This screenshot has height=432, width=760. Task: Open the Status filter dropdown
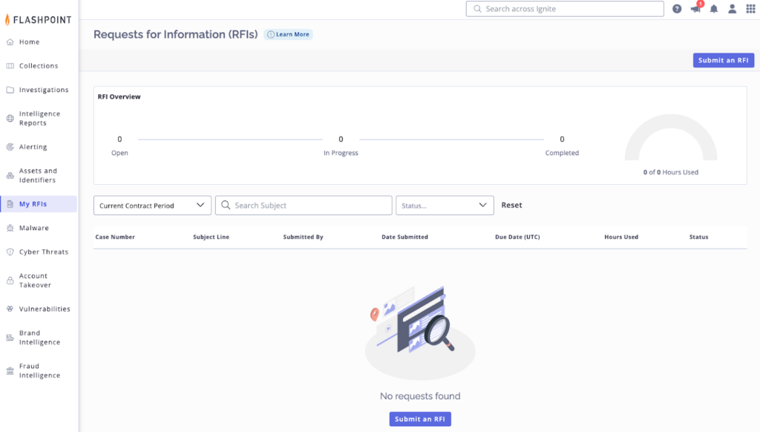pyautogui.click(x=445, y=206)
